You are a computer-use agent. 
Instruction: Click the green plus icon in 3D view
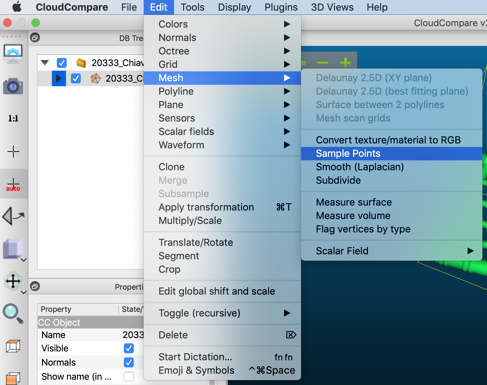(x=345, y=63)
